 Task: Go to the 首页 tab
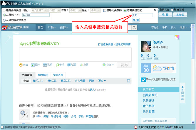tap(40, 27)
